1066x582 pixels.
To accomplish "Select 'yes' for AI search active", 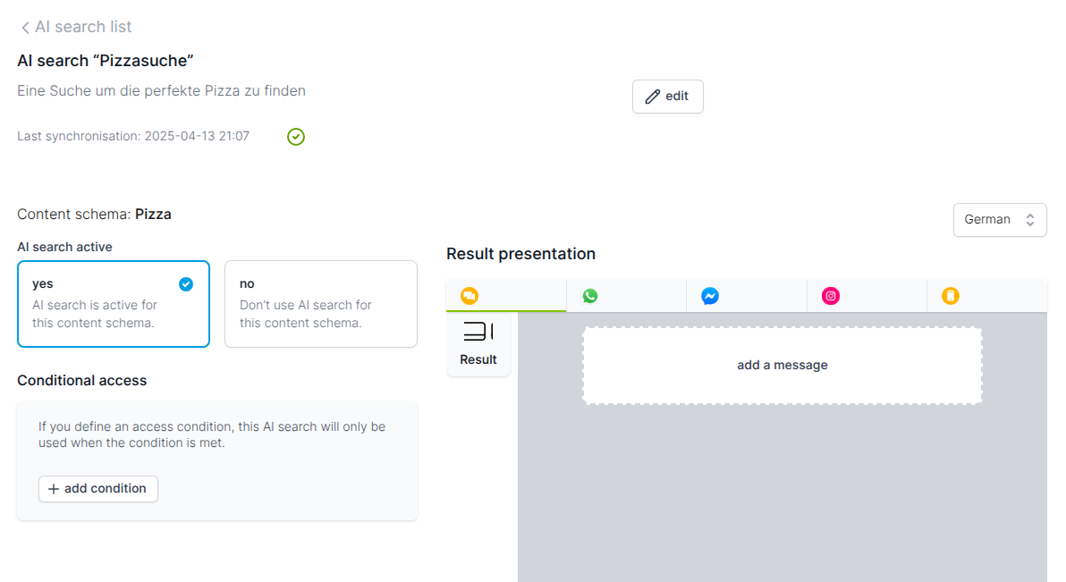I will (114, 304).
